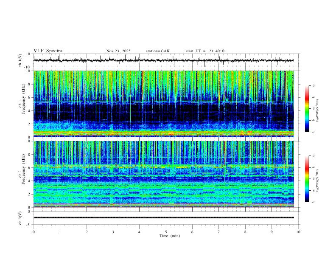Click the 6 kHz tick on ch.2 frequency axis
Image resolution: width=336 pixels, height=260 pixels.
[x=30, y=168]
